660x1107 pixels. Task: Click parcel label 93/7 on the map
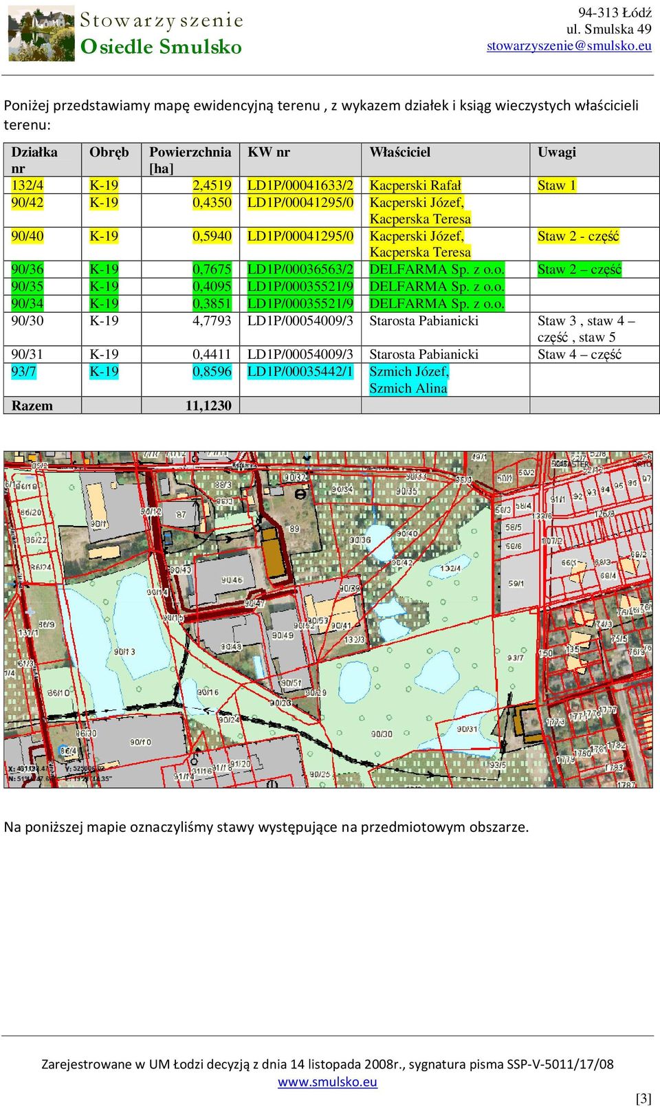pyautogui.click(x=516, y=658)
